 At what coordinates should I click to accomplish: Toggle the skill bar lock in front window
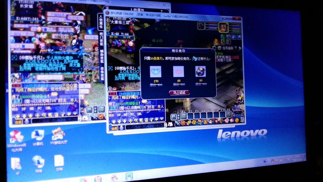(173, 117)
